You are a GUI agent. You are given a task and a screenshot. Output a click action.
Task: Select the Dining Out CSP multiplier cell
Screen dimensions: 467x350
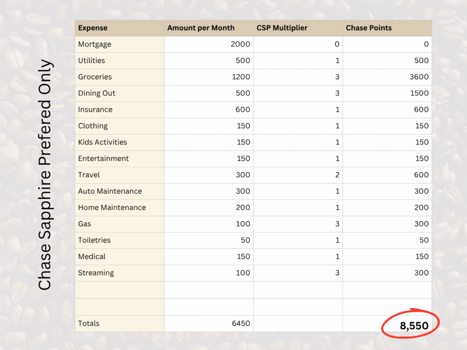tap(298, 93)
